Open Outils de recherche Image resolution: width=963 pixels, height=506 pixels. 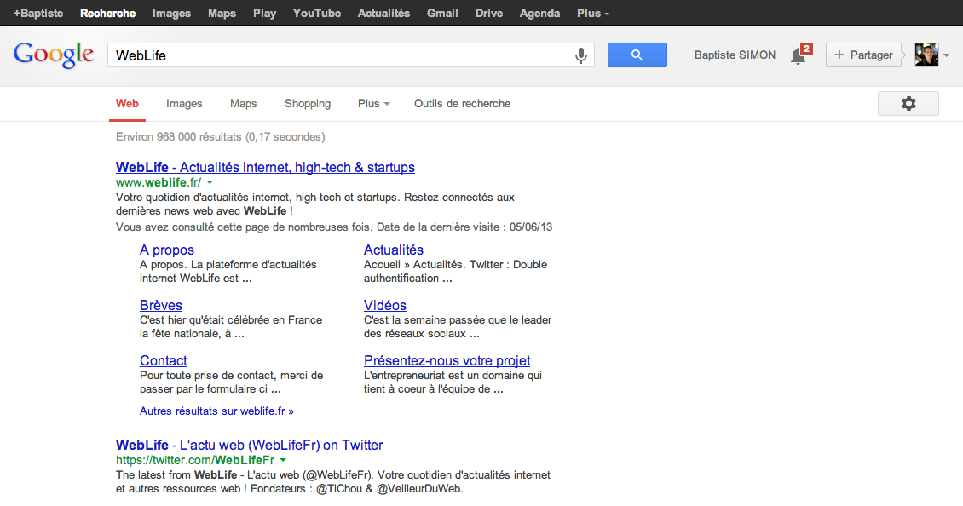(462, 104)
